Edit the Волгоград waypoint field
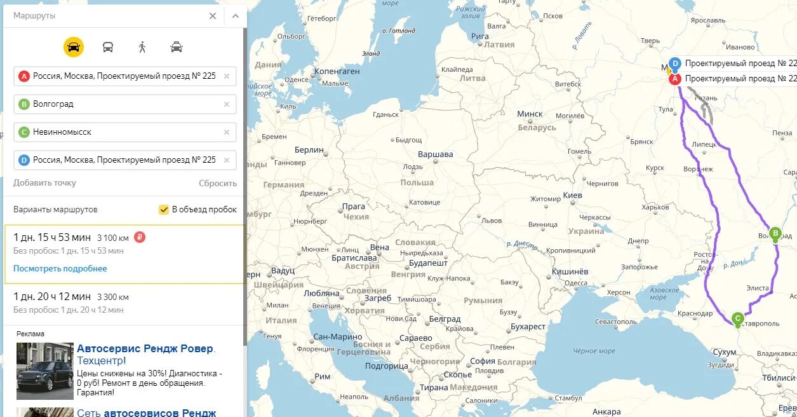Viewport: 797px width, 417px height. coord(125,104)
